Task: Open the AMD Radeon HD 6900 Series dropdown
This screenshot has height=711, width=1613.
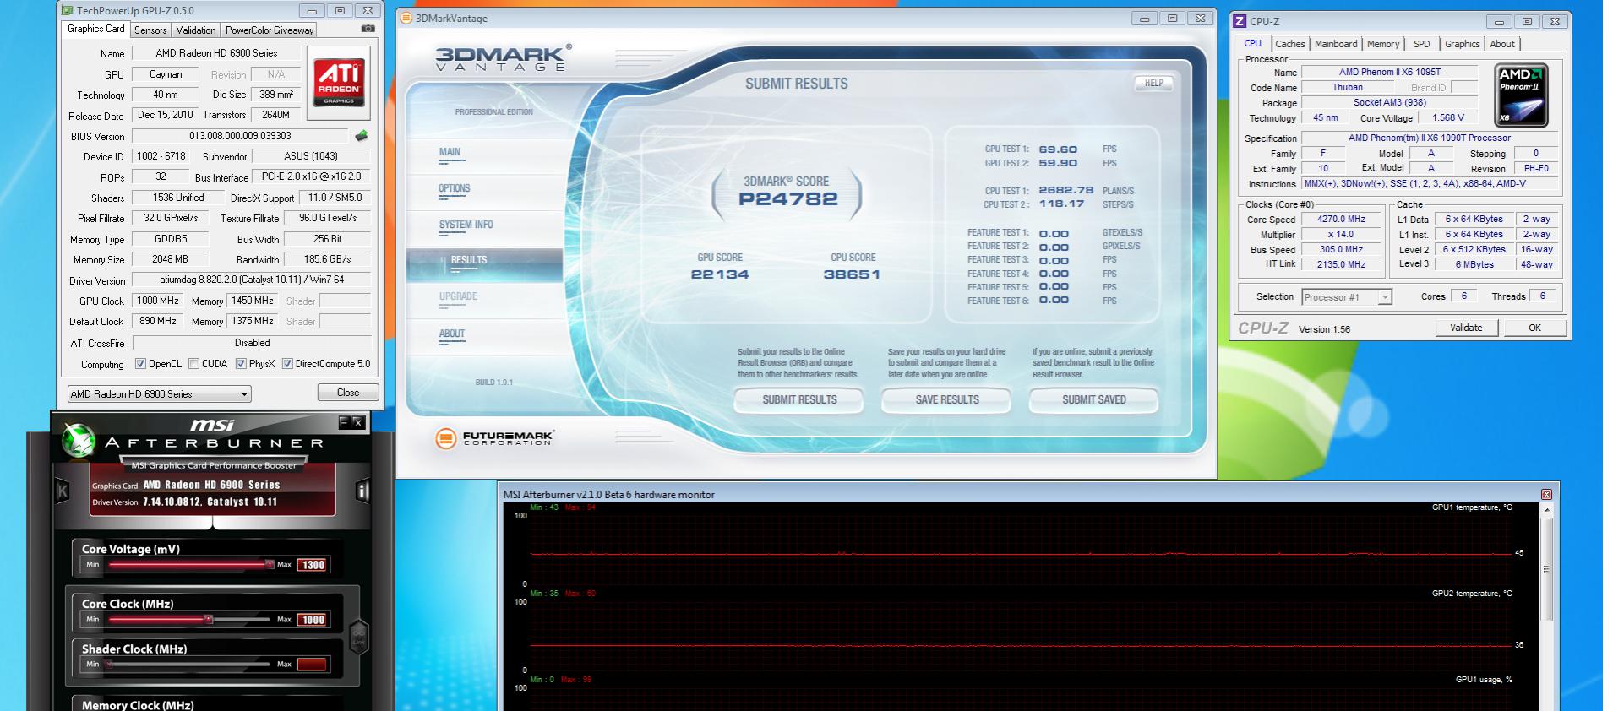Action: tap(159, 394)
